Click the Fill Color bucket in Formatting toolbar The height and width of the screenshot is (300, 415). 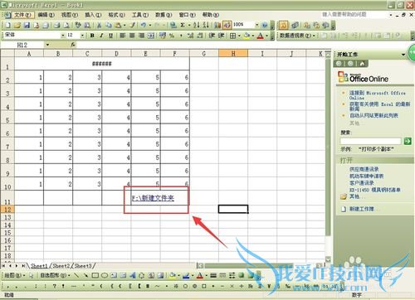pos(247,36)
